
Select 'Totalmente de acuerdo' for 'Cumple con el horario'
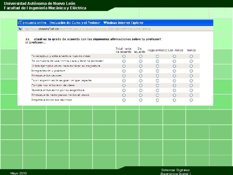click(124, 86)
